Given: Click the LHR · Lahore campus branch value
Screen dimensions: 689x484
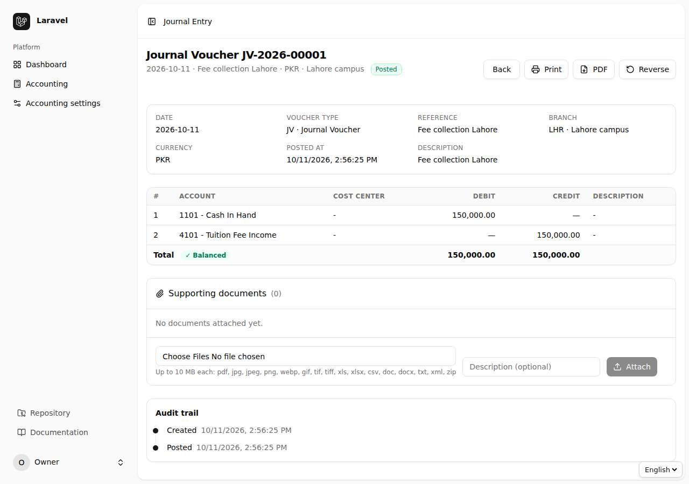Looking at the screenshot, I should (x=589, y=130).
